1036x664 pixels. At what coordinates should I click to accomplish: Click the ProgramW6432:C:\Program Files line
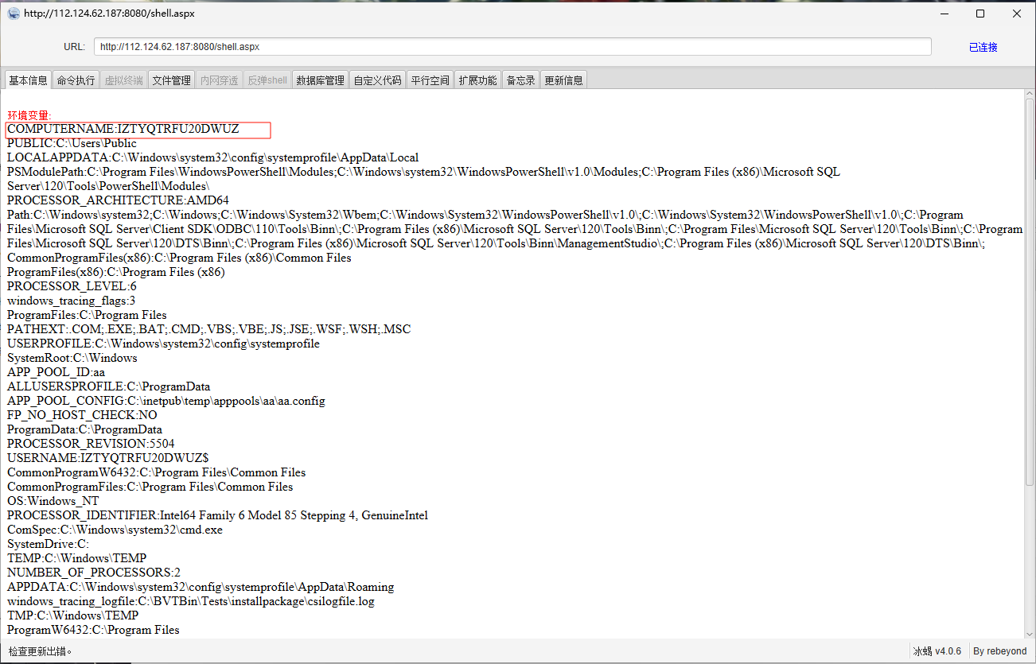93,630
